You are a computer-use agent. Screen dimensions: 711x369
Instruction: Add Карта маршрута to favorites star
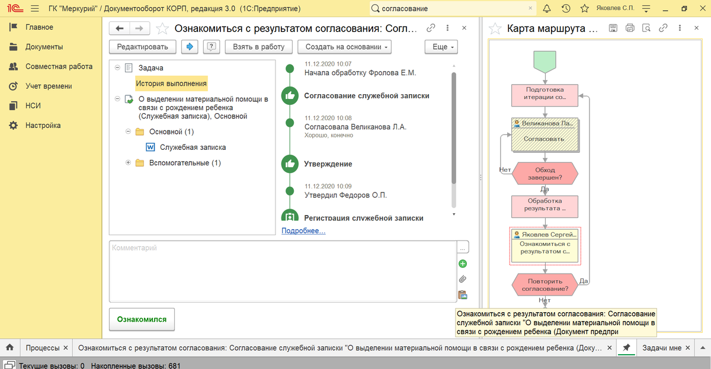click(x=495, y=28)
